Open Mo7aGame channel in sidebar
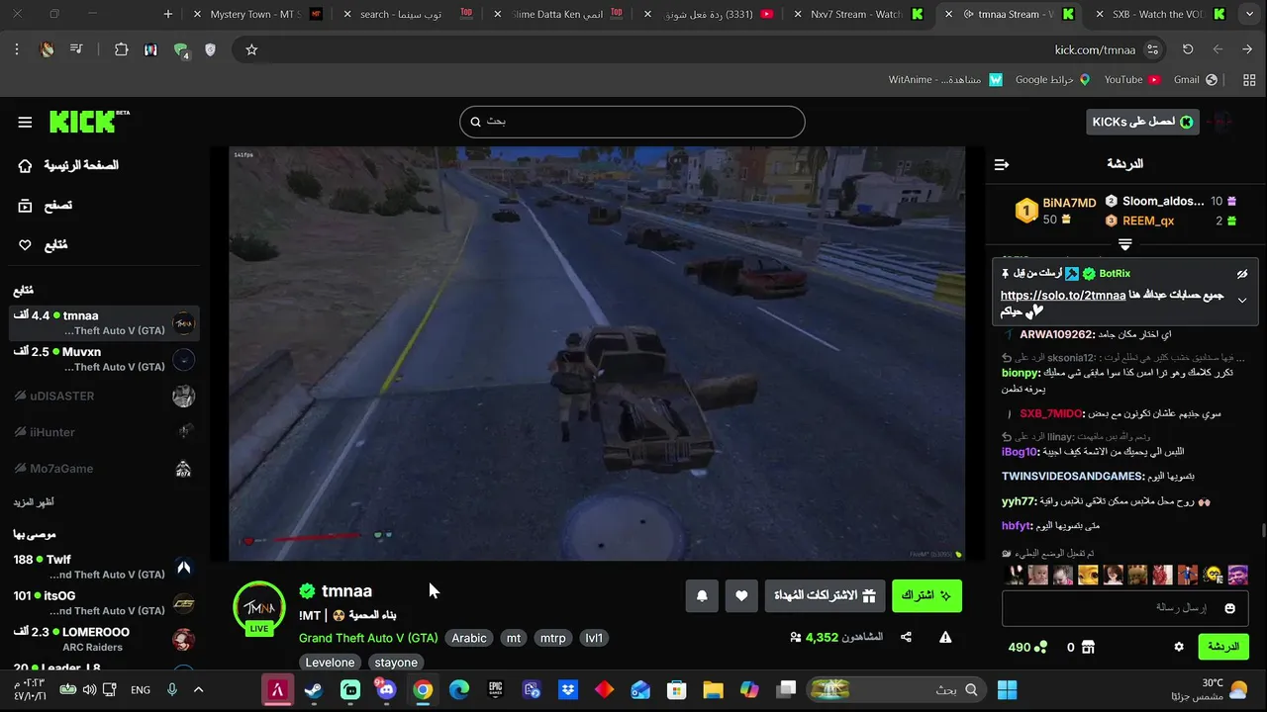Viewport: 1267px width, 712px height. (104, 469)
